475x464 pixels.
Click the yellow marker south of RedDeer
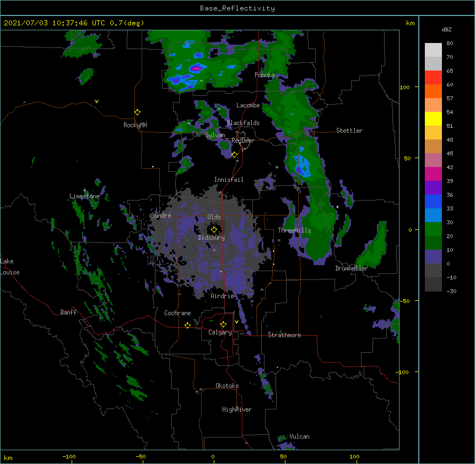pos(234,155)
